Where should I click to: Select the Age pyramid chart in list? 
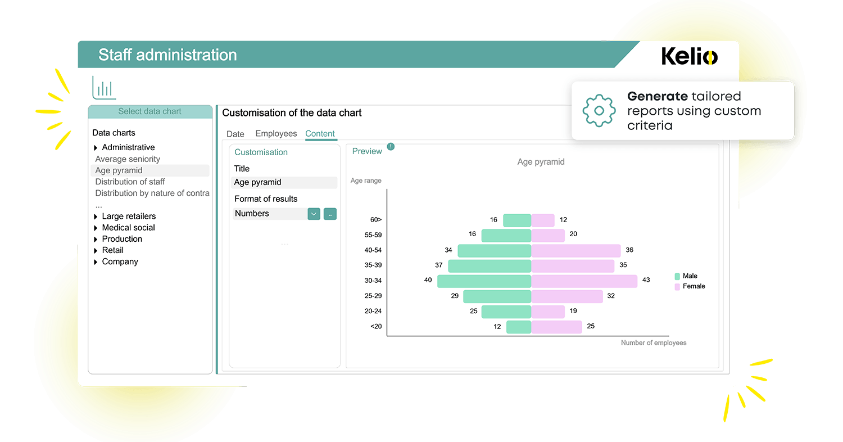coord(150,170)
